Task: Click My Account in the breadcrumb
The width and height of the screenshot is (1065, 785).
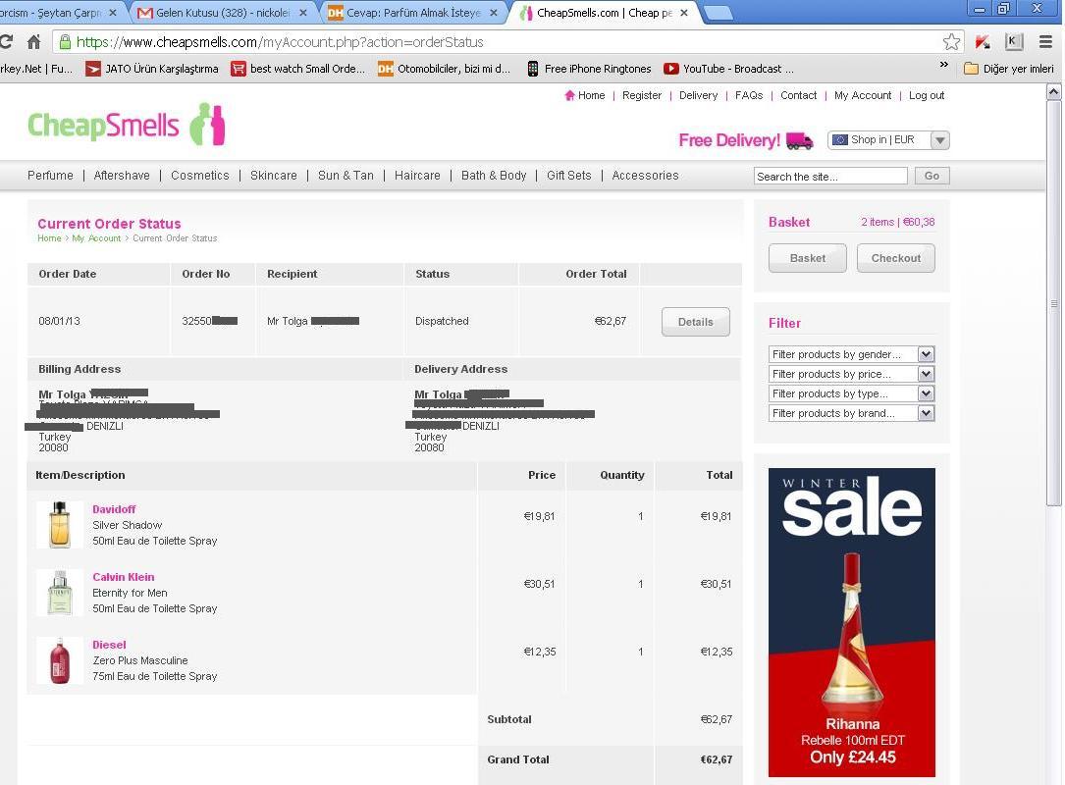Action: pyautogui.click(x=96, y=238)
